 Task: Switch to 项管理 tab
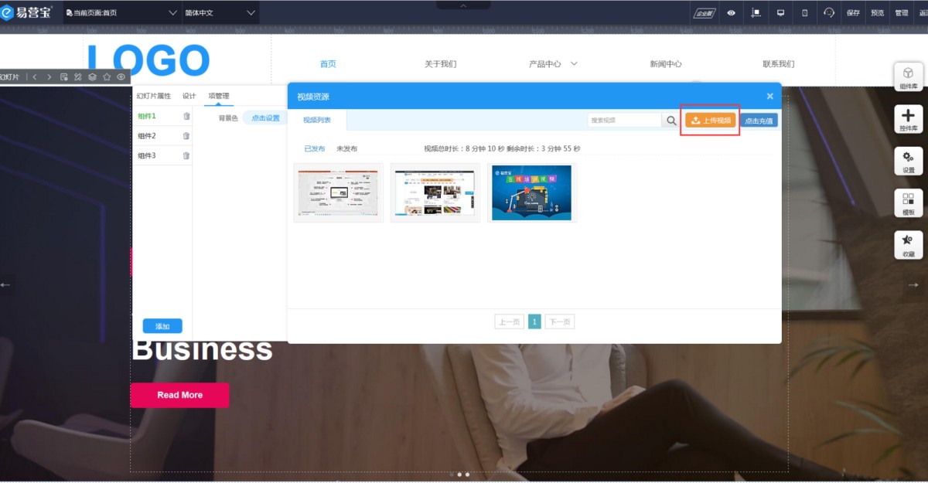(219, 96)
